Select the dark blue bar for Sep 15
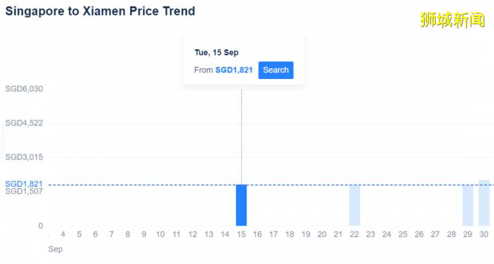 [x=241, y=205]
